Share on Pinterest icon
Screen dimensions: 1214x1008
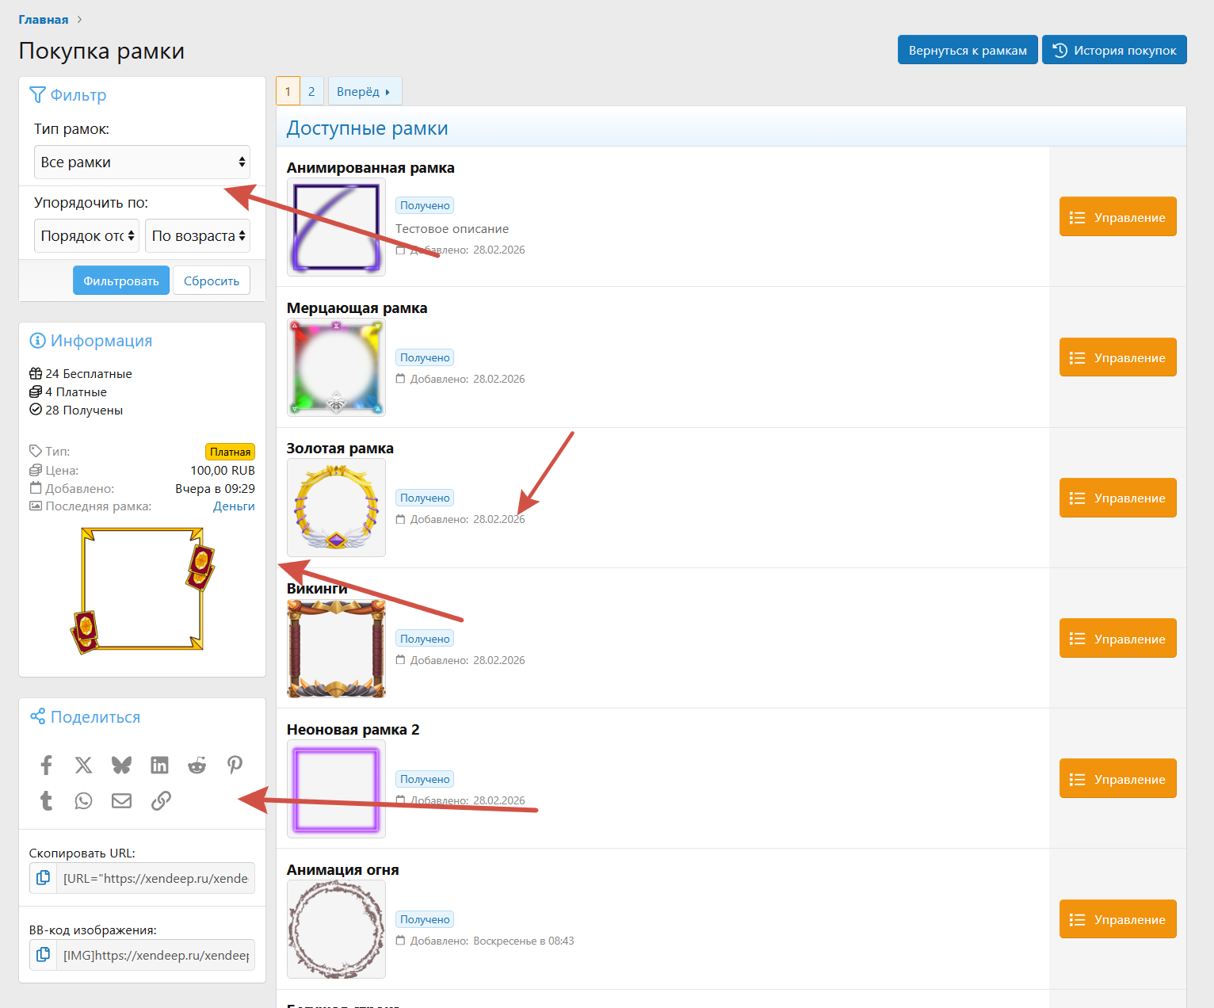point(235,765)
